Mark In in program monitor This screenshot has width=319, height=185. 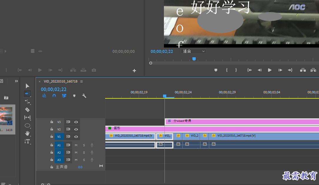tap(227, 70)
